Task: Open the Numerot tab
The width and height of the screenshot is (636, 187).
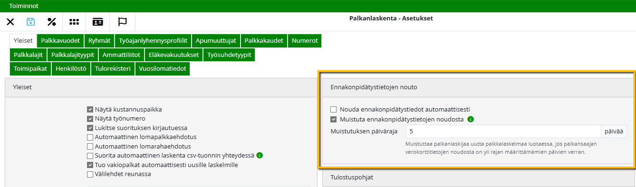Action: [x=305, y=41]
